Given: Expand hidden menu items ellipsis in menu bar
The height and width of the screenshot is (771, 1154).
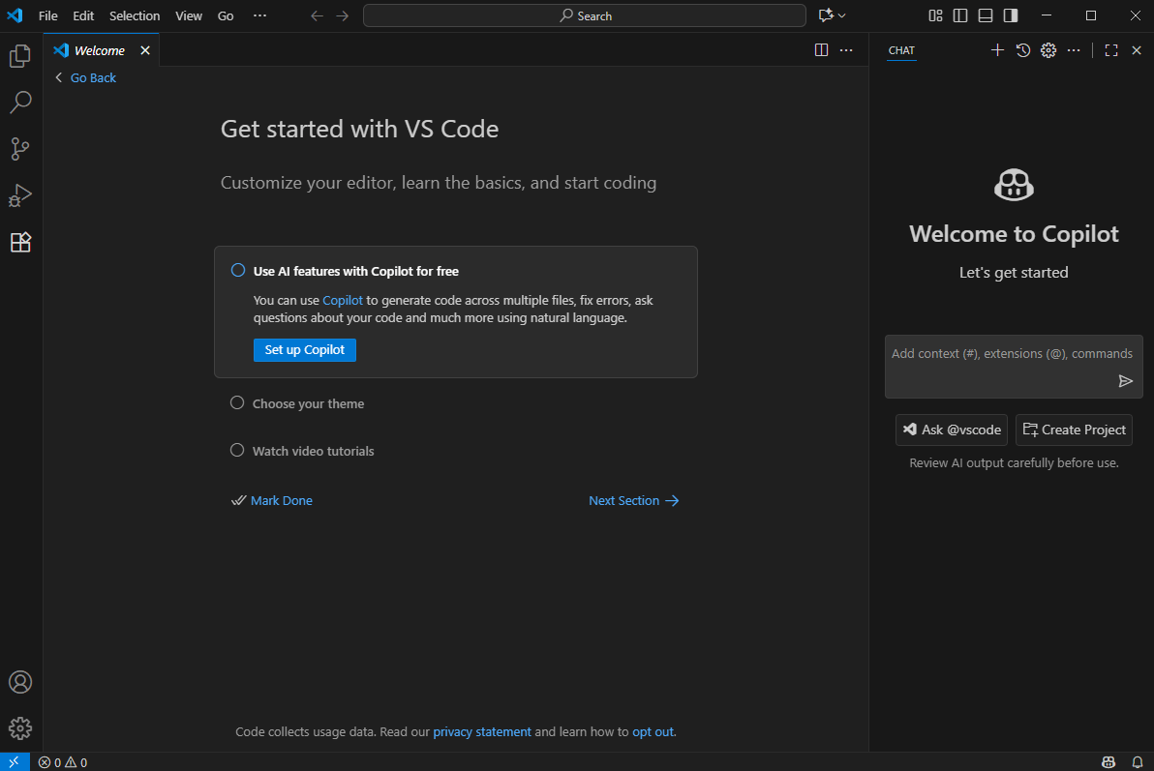Looking at the screenshot, I should [x=259, y=15].
